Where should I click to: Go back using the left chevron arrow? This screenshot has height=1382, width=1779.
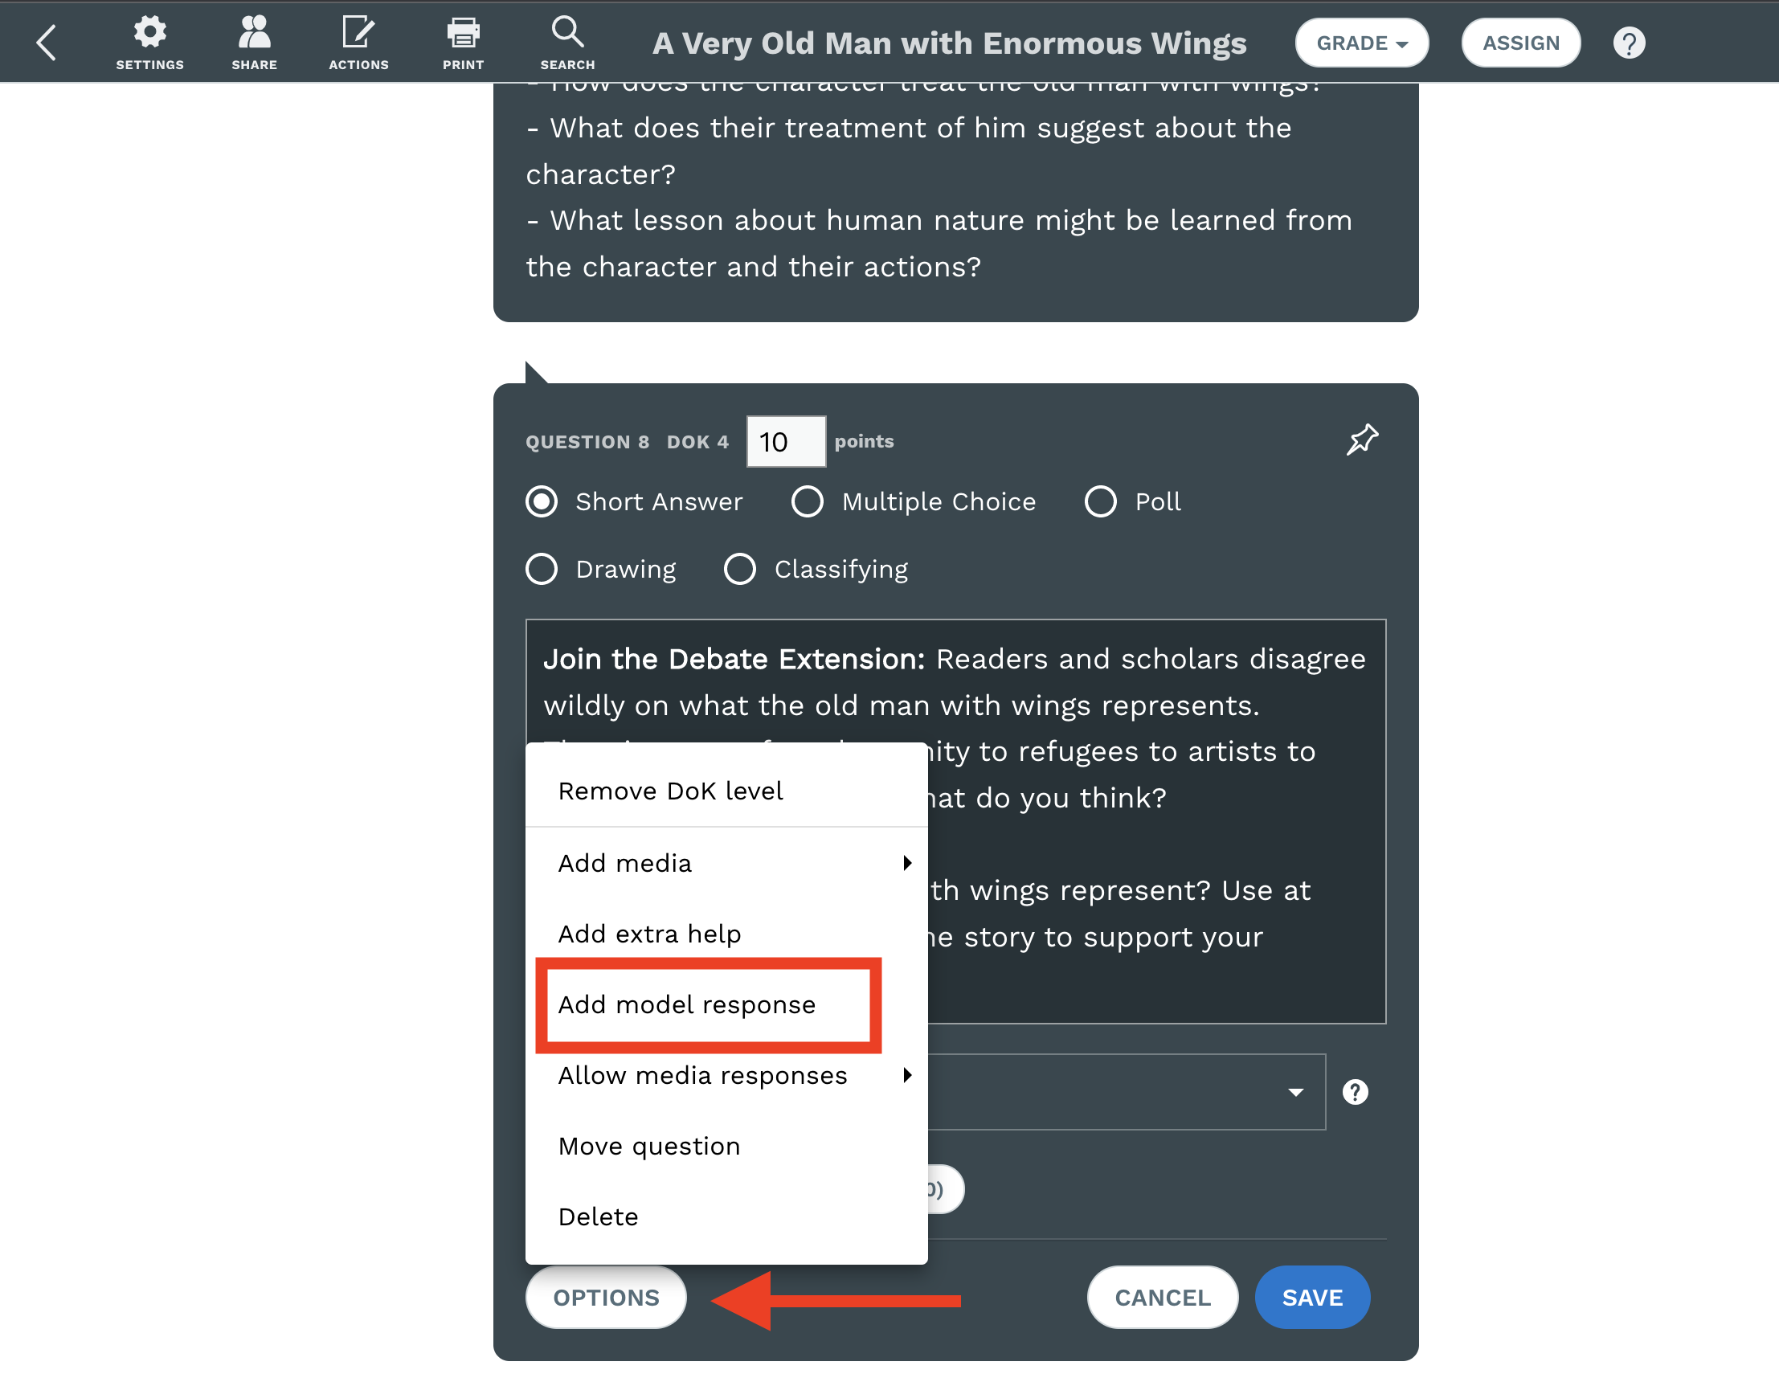(47, 43)
